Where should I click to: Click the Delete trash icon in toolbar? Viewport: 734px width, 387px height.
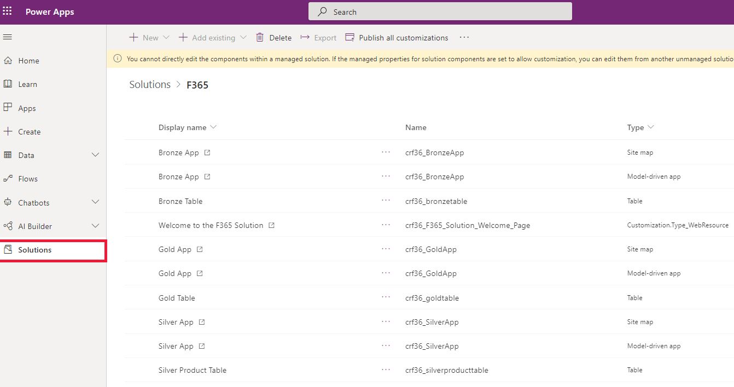tap(260, 37)
